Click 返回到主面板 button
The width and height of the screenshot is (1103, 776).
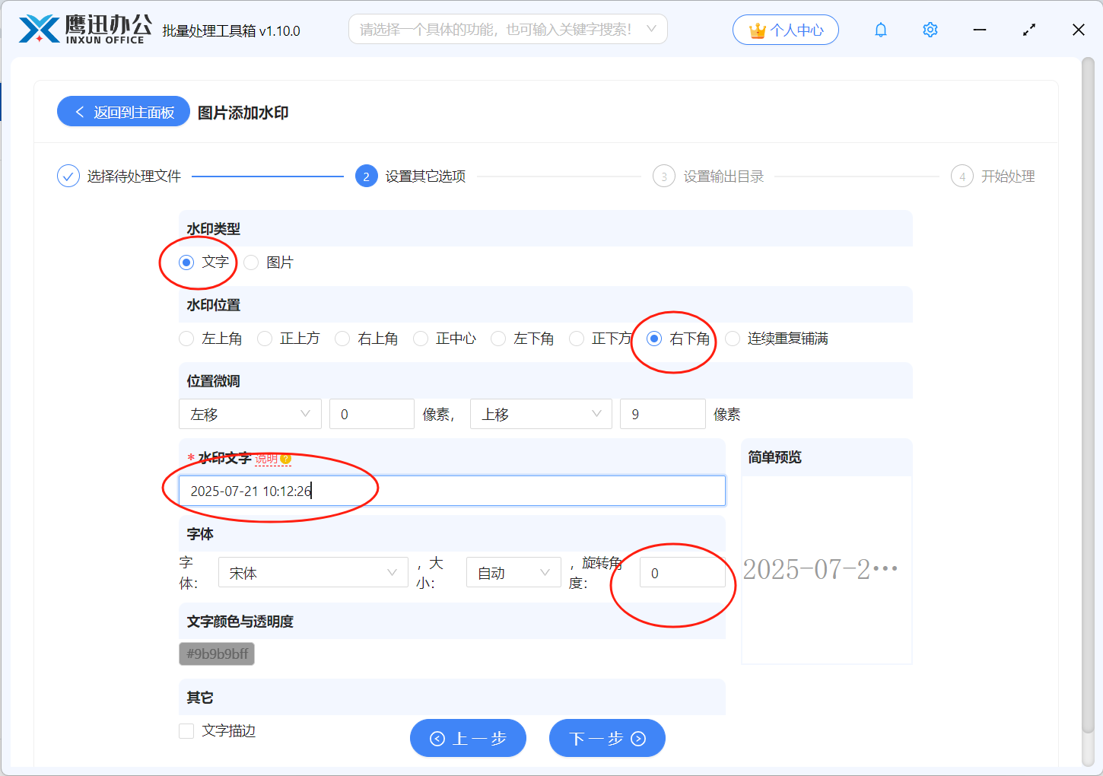coord(123,111)
